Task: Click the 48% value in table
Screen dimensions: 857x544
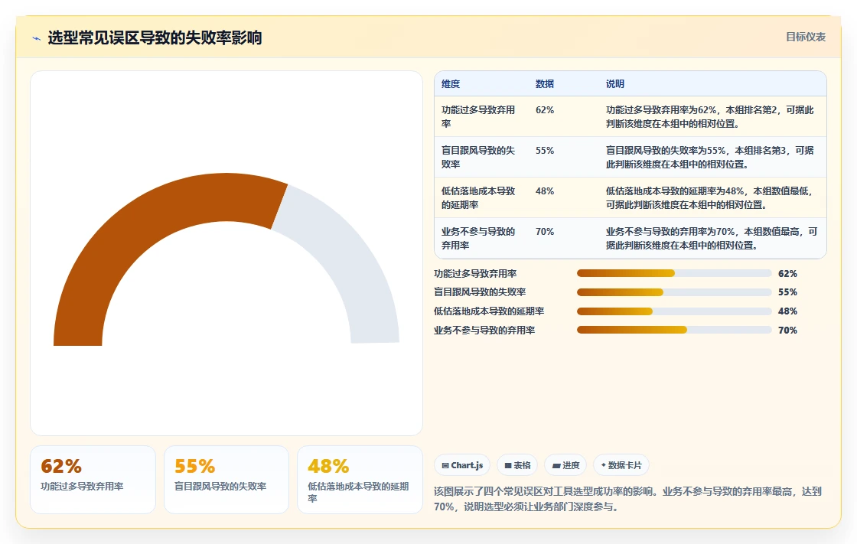Action: coord(545,191)
